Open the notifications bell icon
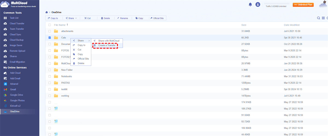 click(x=250, y=4)
